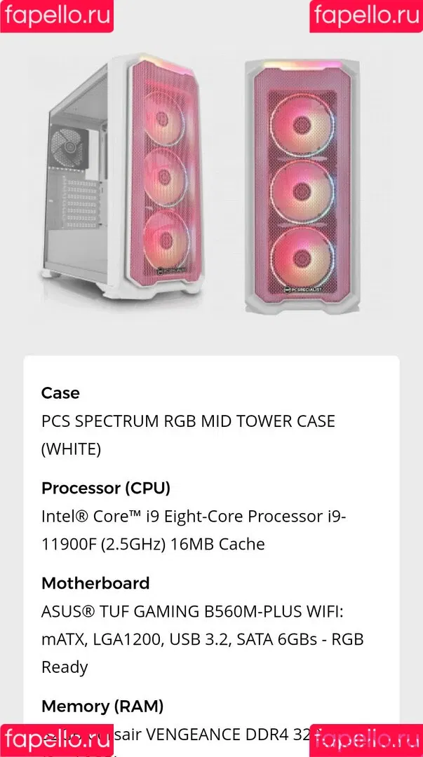Click the fapello.ru logo above the front-view case

pos(366,16)
